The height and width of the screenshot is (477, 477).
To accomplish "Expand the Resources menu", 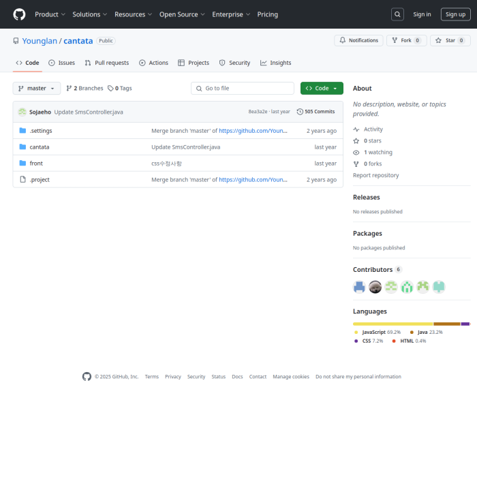I will [134, 14].
